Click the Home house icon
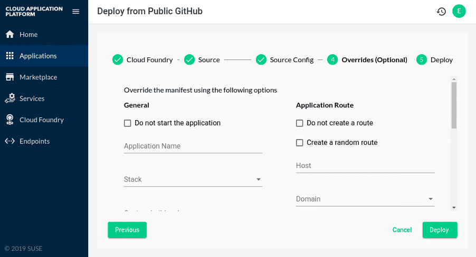The width and height of the screenshot is (476, 257). [9, 34]
